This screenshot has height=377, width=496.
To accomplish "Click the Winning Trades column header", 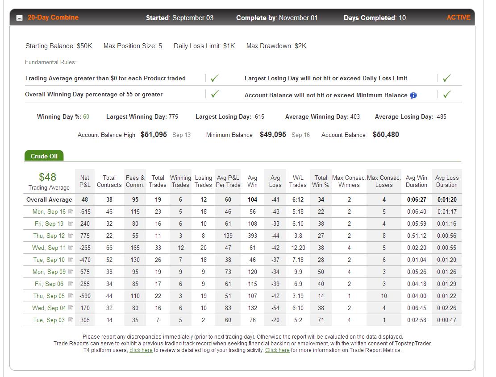I will tap(181, 181).
